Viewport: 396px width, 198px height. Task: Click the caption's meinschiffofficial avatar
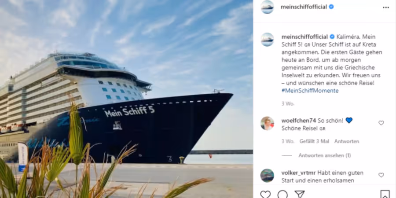267,40
